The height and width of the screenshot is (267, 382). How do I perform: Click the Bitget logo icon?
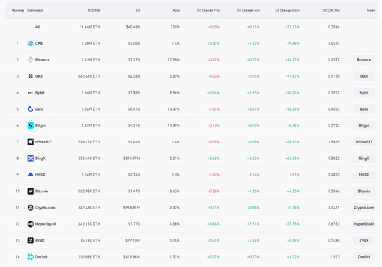[x=31, y=125]
